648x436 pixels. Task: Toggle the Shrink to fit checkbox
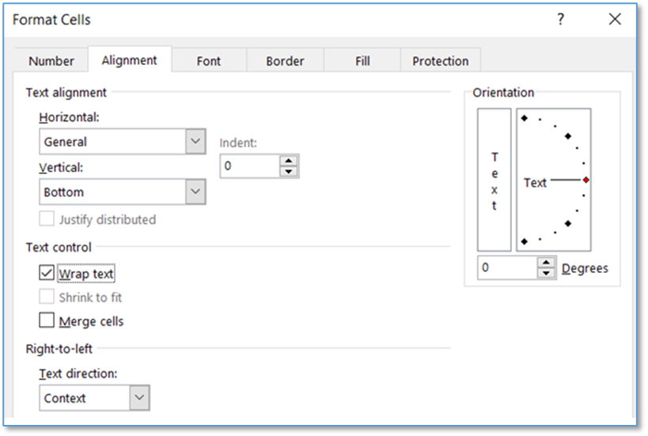47,298
